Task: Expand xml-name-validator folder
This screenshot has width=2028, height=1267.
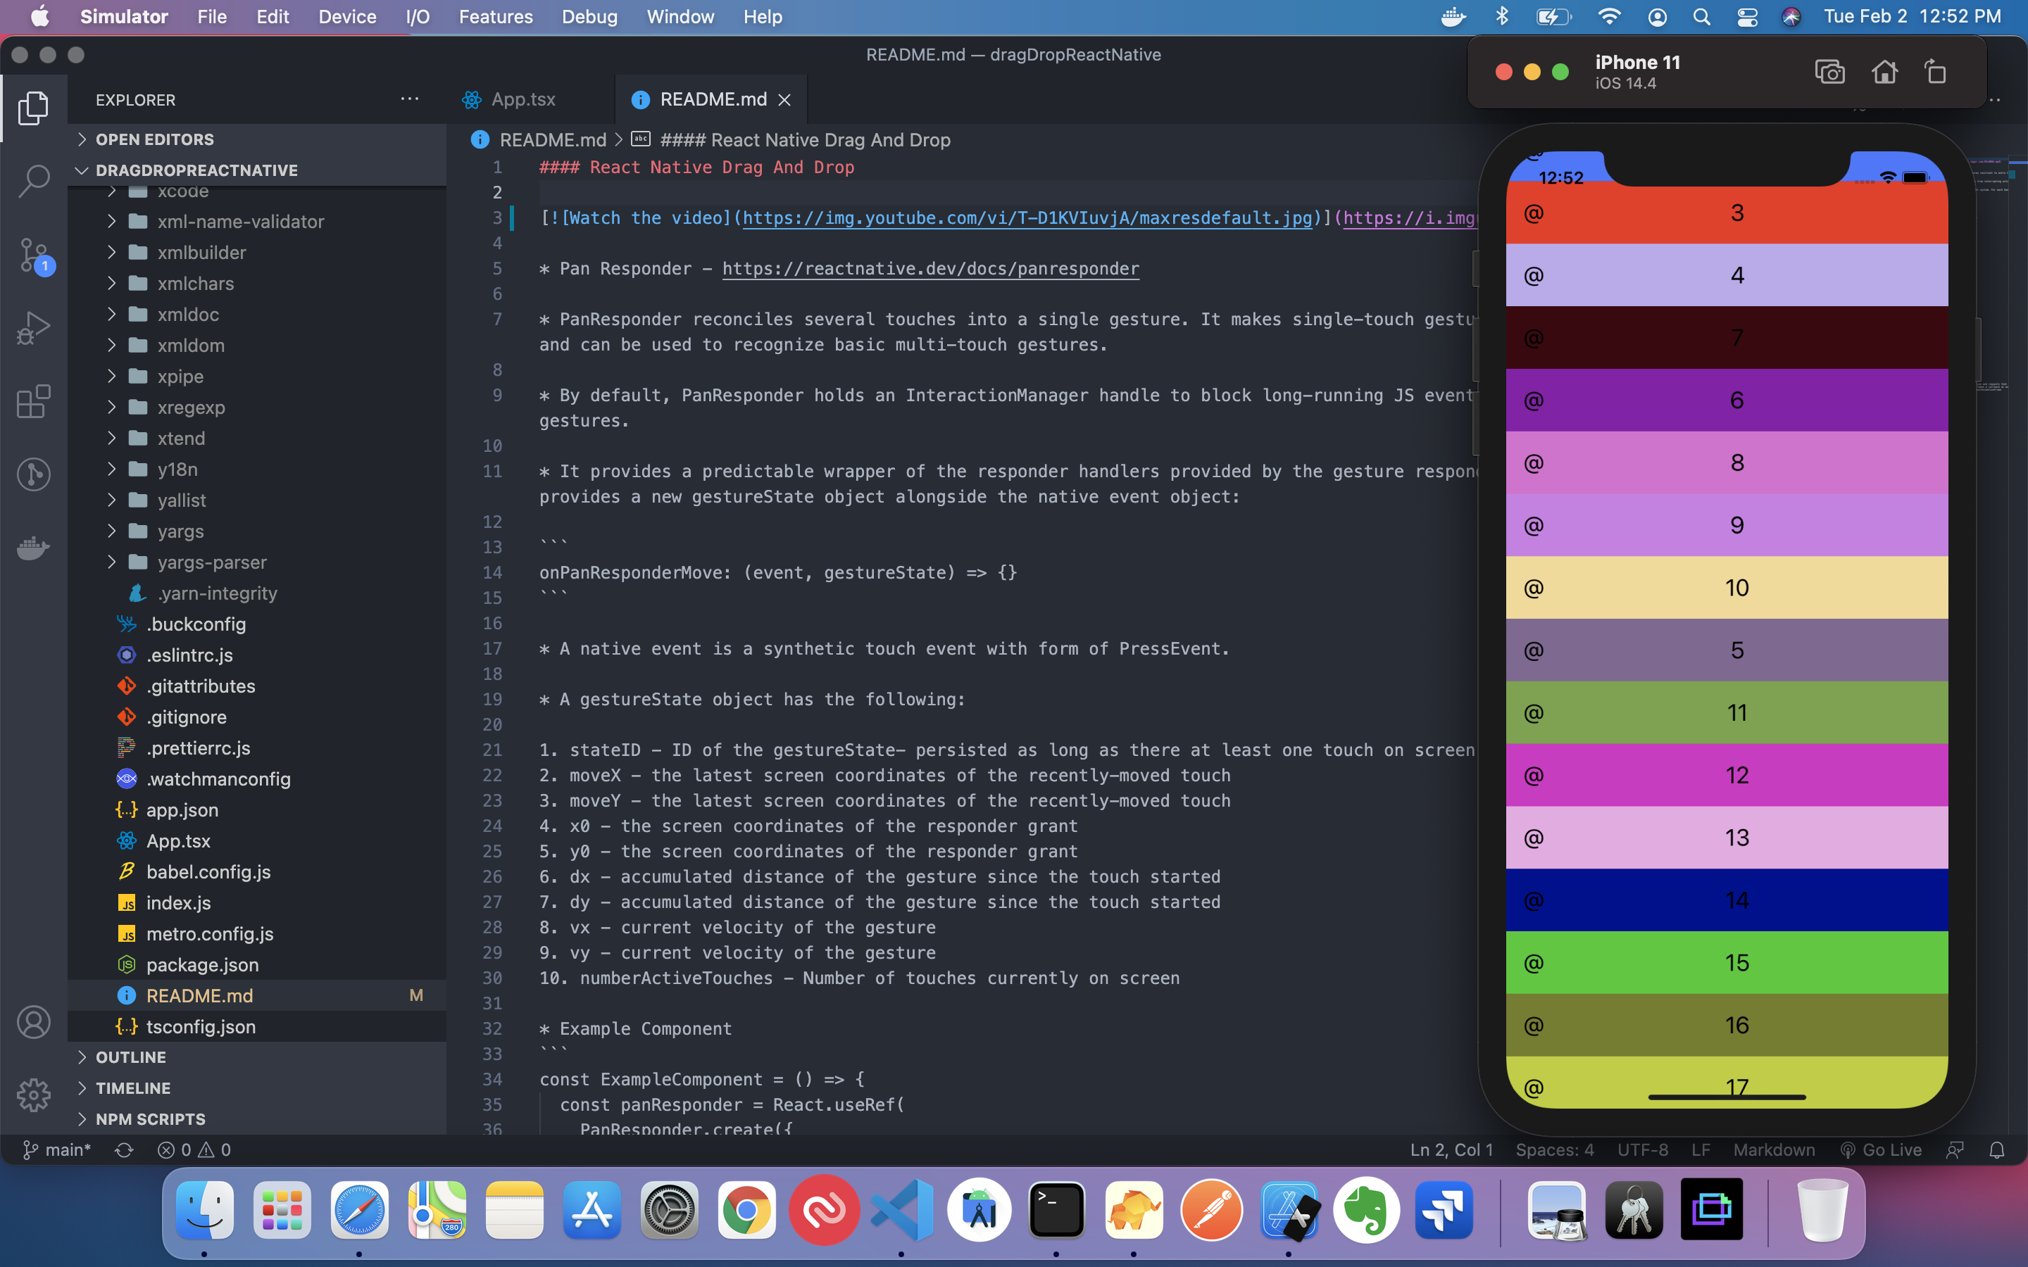Action: 256,221
